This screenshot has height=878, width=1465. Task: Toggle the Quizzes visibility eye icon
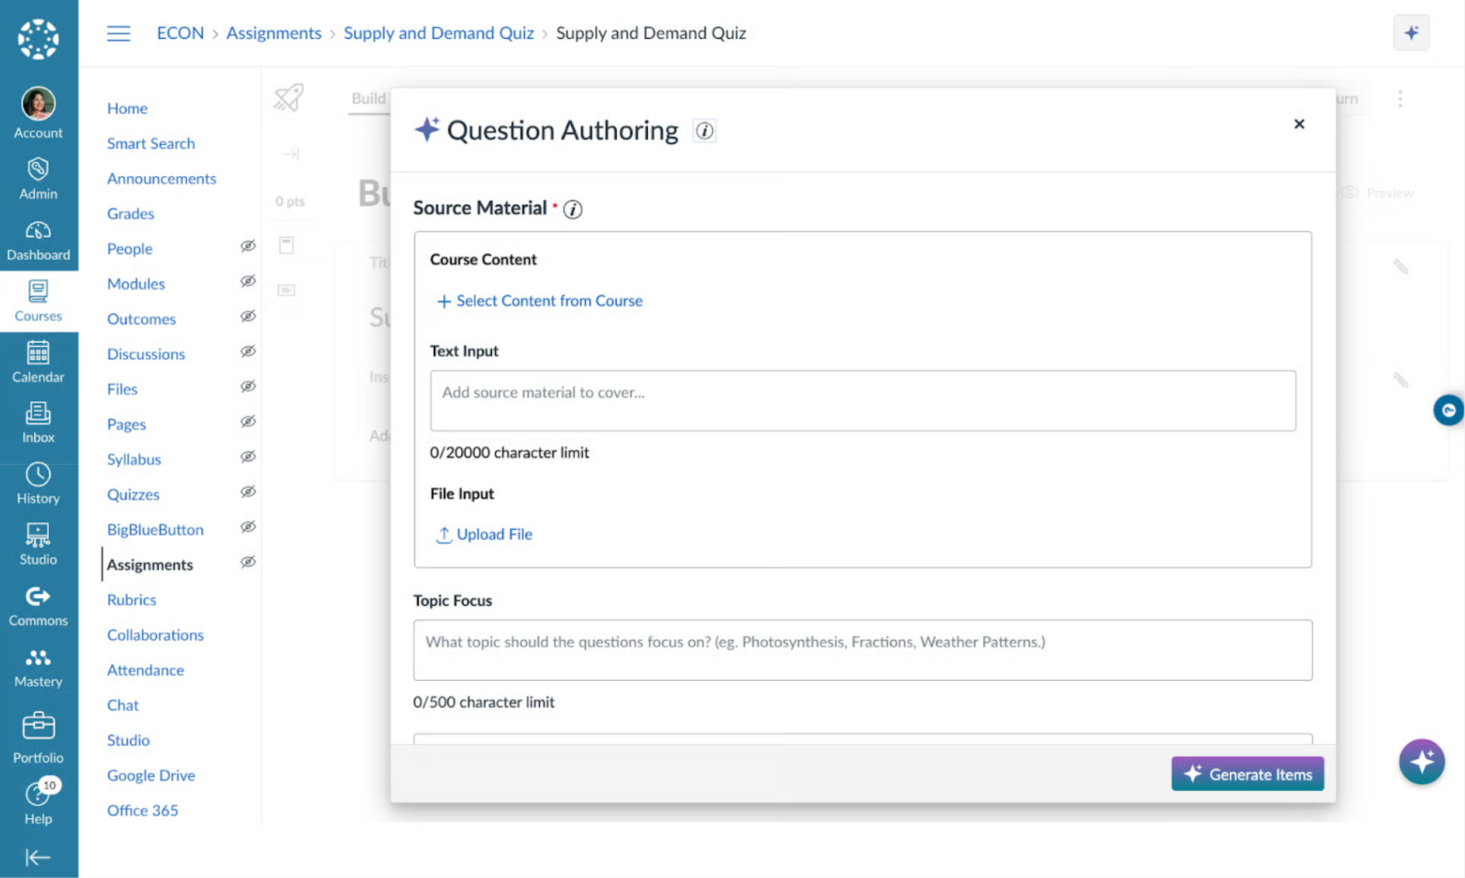pos(248,491)
